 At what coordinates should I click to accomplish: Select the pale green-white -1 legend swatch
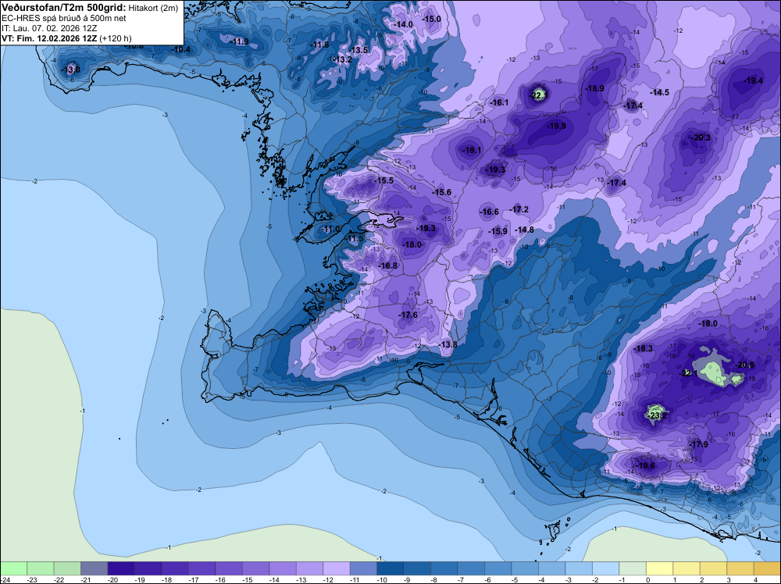tap(633, 568)
